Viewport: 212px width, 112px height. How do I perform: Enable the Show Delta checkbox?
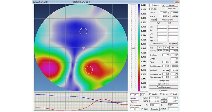click(x=167, y=9)
